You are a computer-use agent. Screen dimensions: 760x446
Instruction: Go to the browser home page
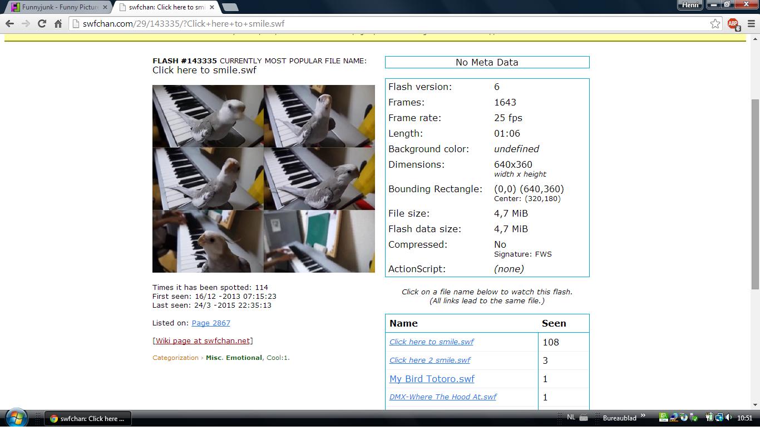pos(58,23)
